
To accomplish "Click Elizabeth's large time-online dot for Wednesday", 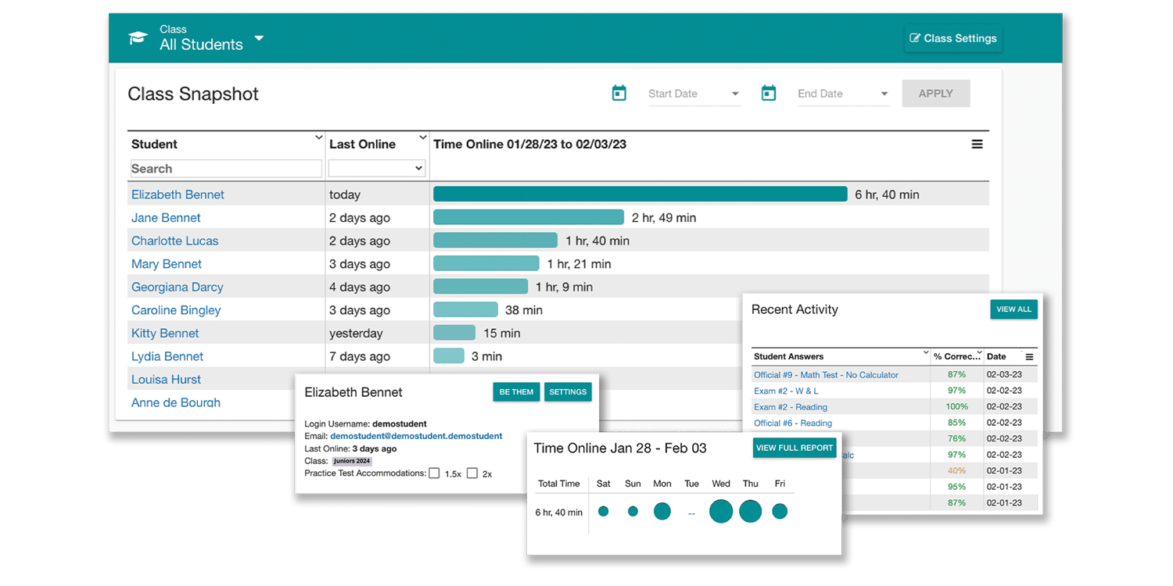I will pyautogui.click(x=721, y=511).
